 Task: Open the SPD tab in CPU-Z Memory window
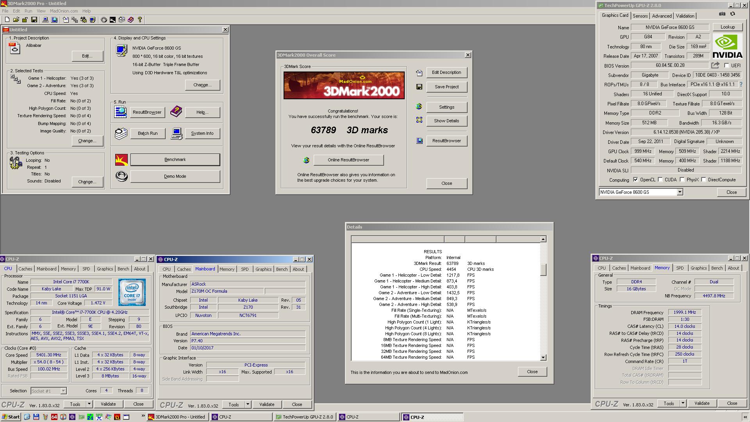(x=680, y=268)
